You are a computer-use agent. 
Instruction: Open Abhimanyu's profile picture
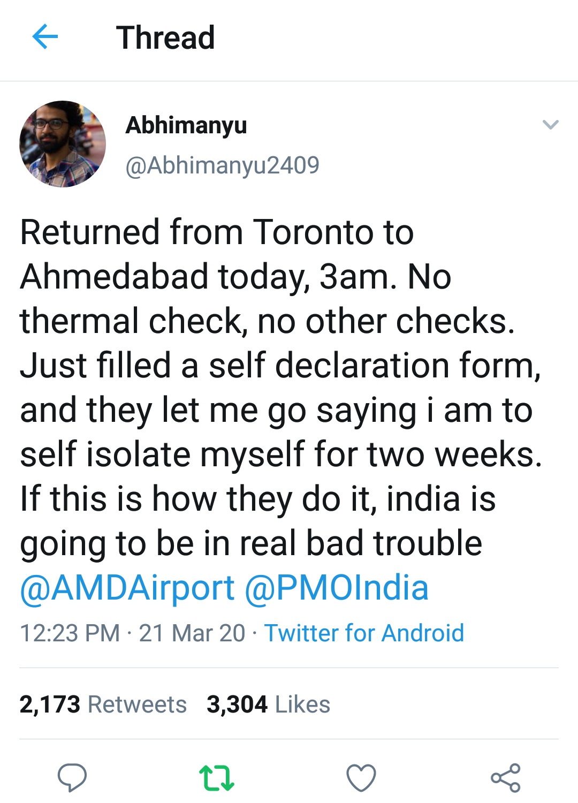(63, 144)
